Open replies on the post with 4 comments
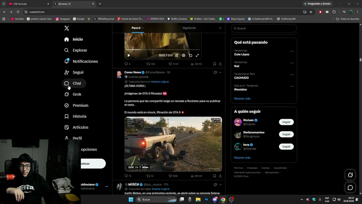 click(127, 64)
